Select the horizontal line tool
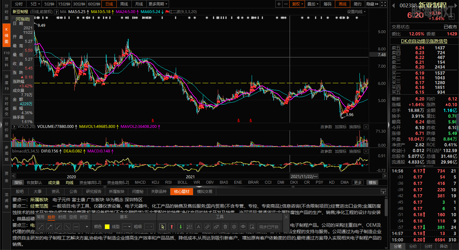Screen dimensions: 459x250 76,227
